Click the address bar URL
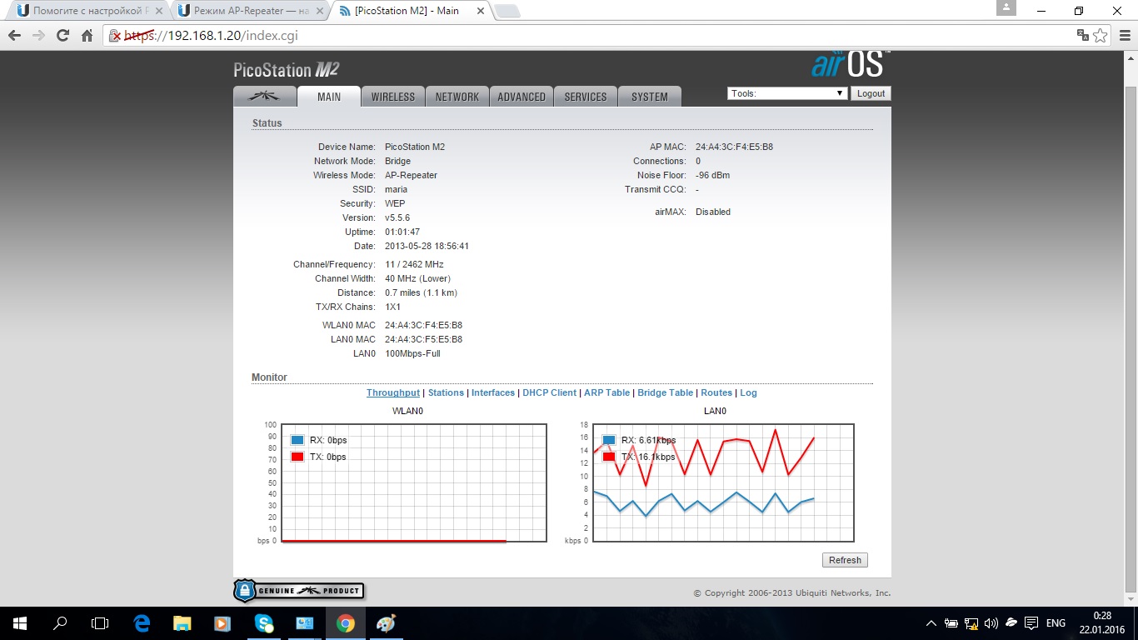Viewport: 1138px width, 640px height. click(x=211, y=36)
